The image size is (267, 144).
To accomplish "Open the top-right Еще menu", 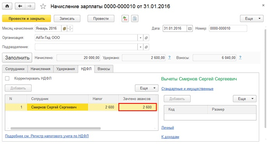I will point(252,19).
